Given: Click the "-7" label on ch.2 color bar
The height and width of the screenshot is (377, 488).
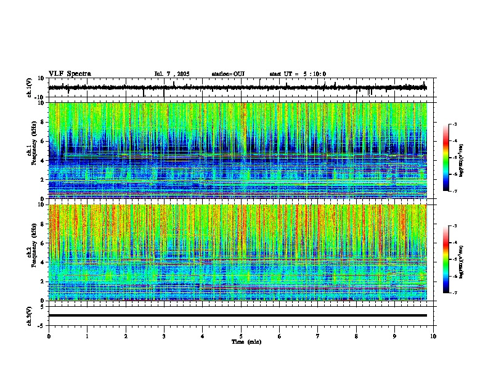Looking at the screenshot, I should click(x=454, y=293).
